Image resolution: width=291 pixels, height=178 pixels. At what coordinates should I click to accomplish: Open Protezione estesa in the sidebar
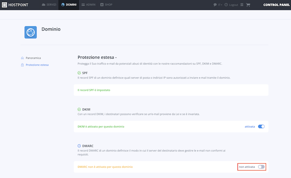[x=37, y=65]
